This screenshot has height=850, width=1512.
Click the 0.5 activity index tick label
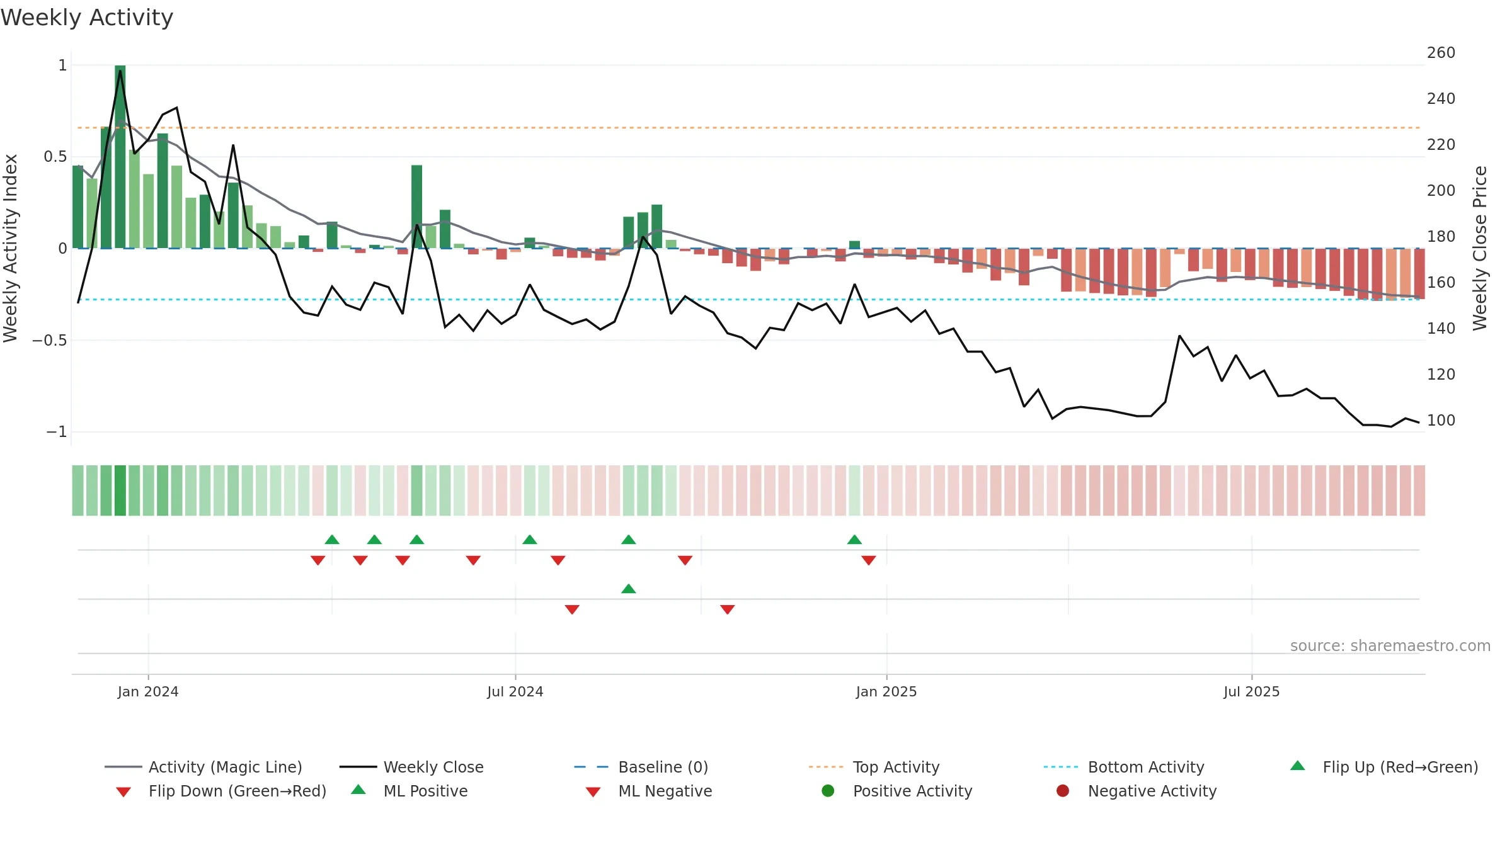pos(55,156)
